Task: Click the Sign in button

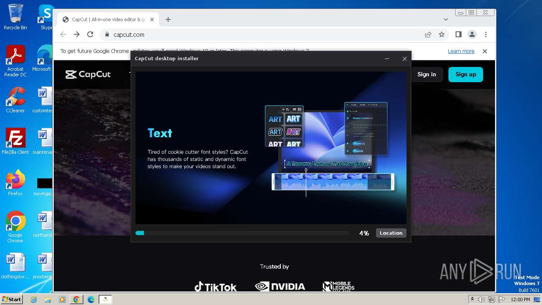Action: click(426, 74)
